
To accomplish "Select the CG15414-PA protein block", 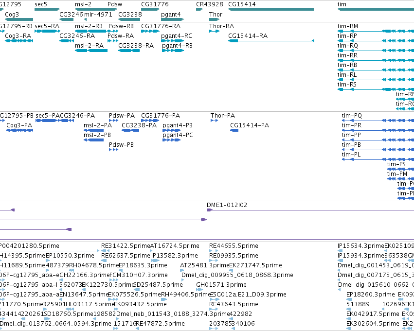I will 234,130.
